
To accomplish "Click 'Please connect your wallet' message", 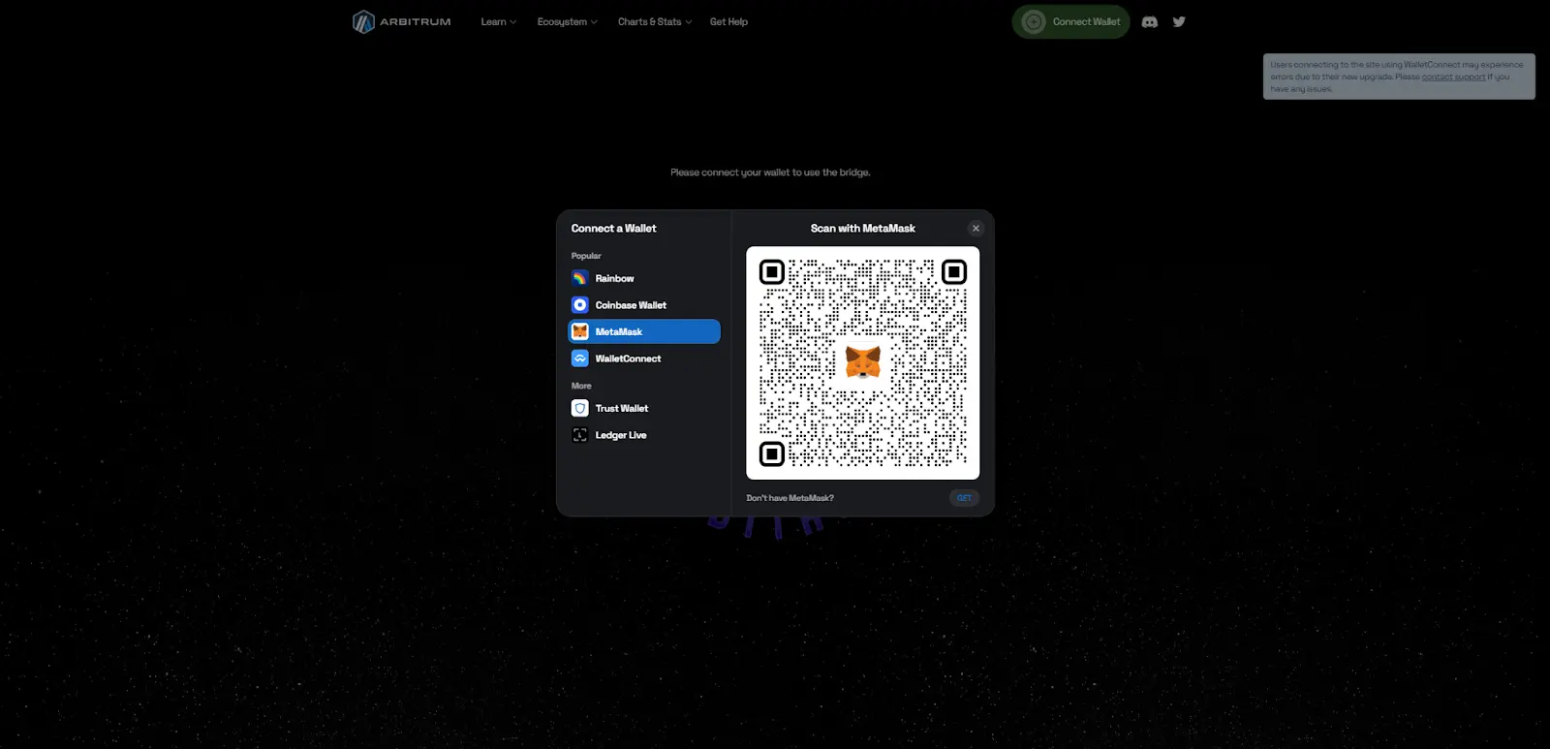I will click(x=770, y=172).
